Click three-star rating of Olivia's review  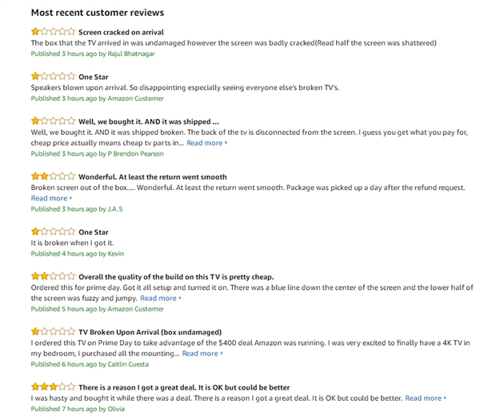53,387
